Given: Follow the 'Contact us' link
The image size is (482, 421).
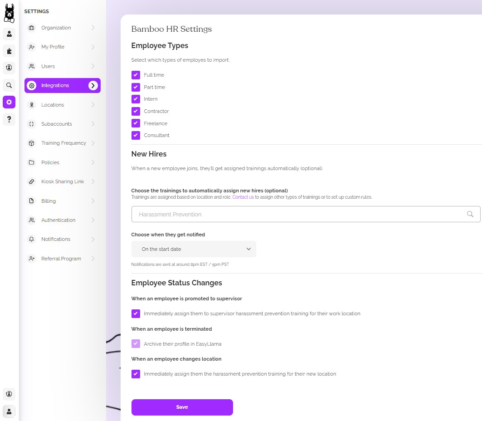Looking at the screenshot, I should pyautogui.click(x=243, y=197).
